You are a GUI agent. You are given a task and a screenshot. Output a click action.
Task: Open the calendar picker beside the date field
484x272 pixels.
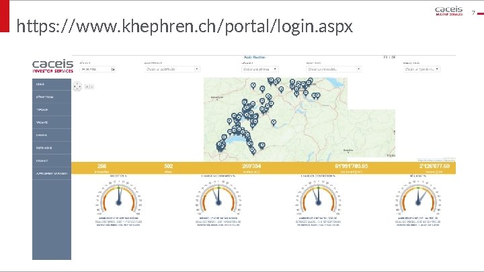tap(113, 69)
